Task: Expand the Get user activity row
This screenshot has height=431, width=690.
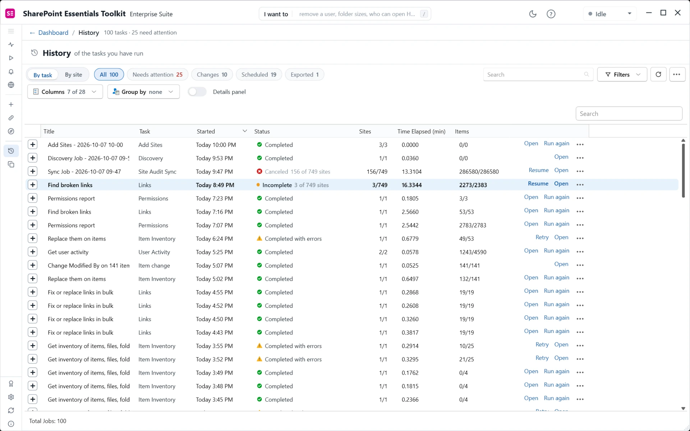Action: (33, 252)
